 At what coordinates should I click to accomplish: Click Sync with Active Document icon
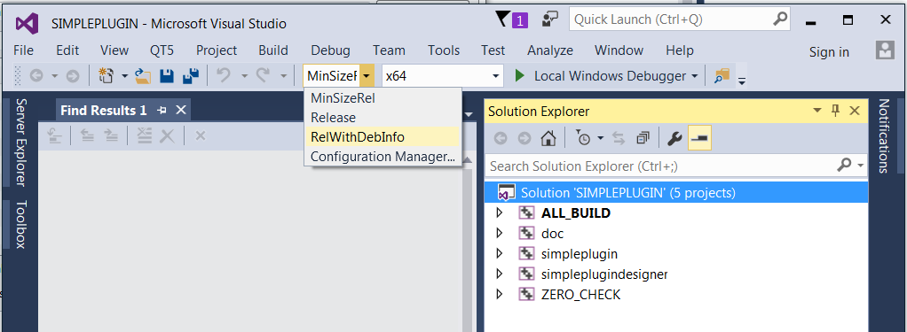(x=619, y=138)
